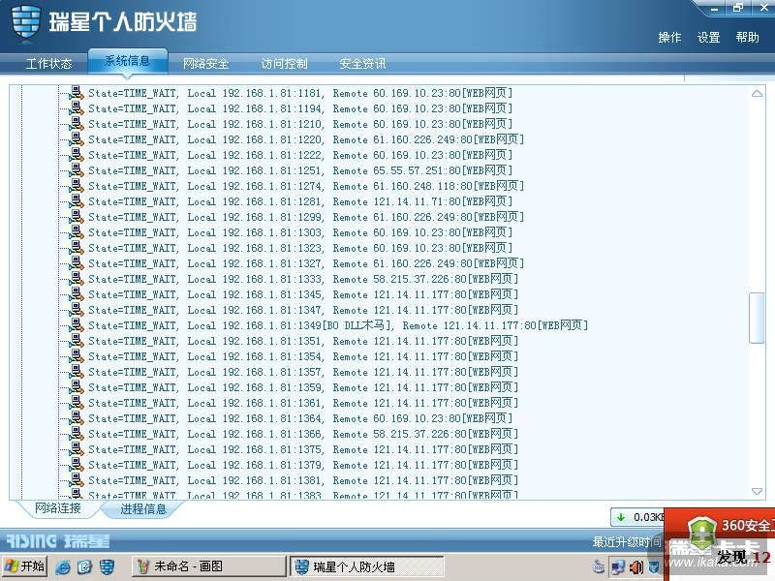Select connection text with local port 1381

coord(303,480)
